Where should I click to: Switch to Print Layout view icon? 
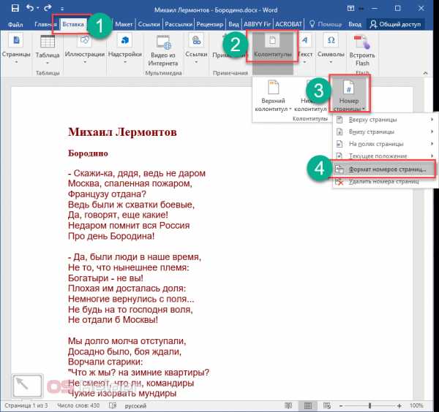308,405
